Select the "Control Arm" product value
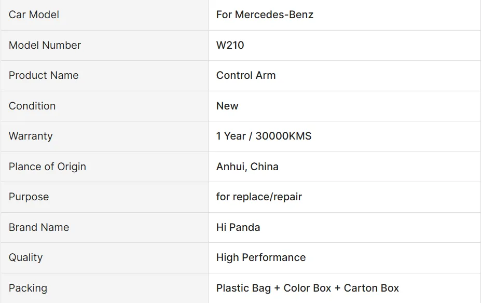Viewport: 482px width, 303px height. pos(246,75)
